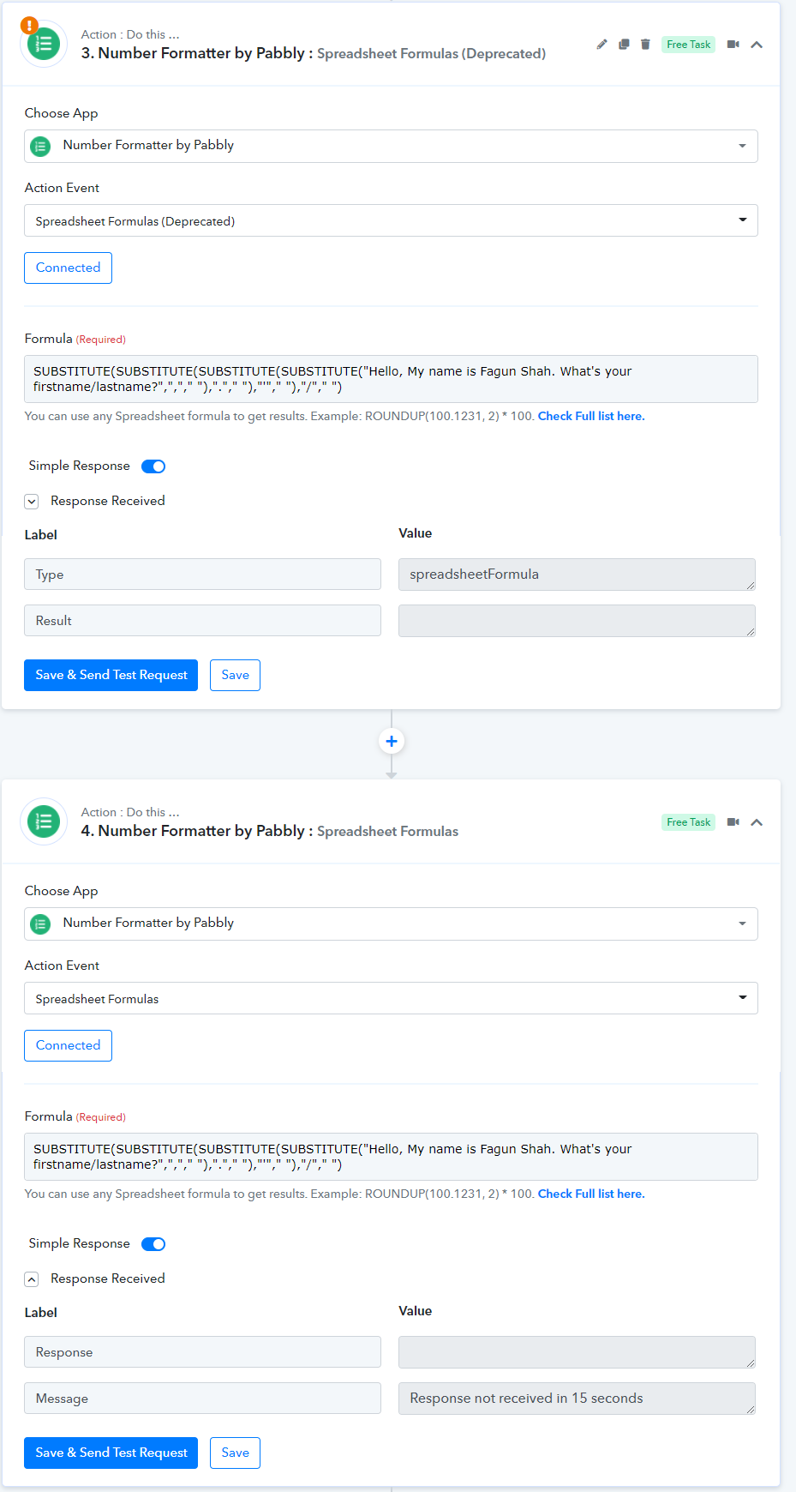Screen dimensions: 796x1492
Task: Collapse step 3 with the chevron arrow
Action: tap(757, 45)
